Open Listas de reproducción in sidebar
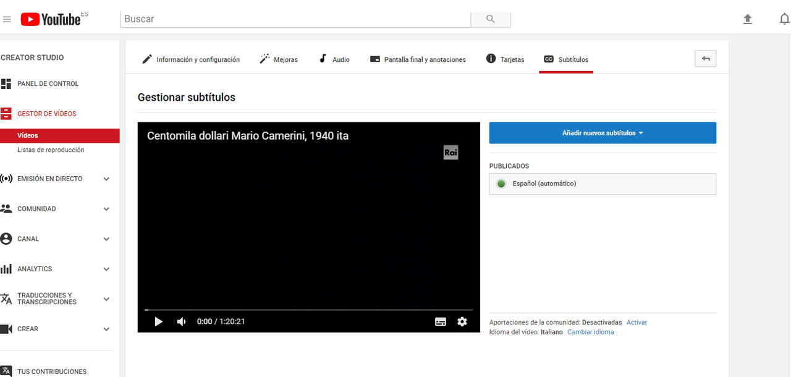The height and width of the screenshot is (377, 791). (x=51, y=150)
